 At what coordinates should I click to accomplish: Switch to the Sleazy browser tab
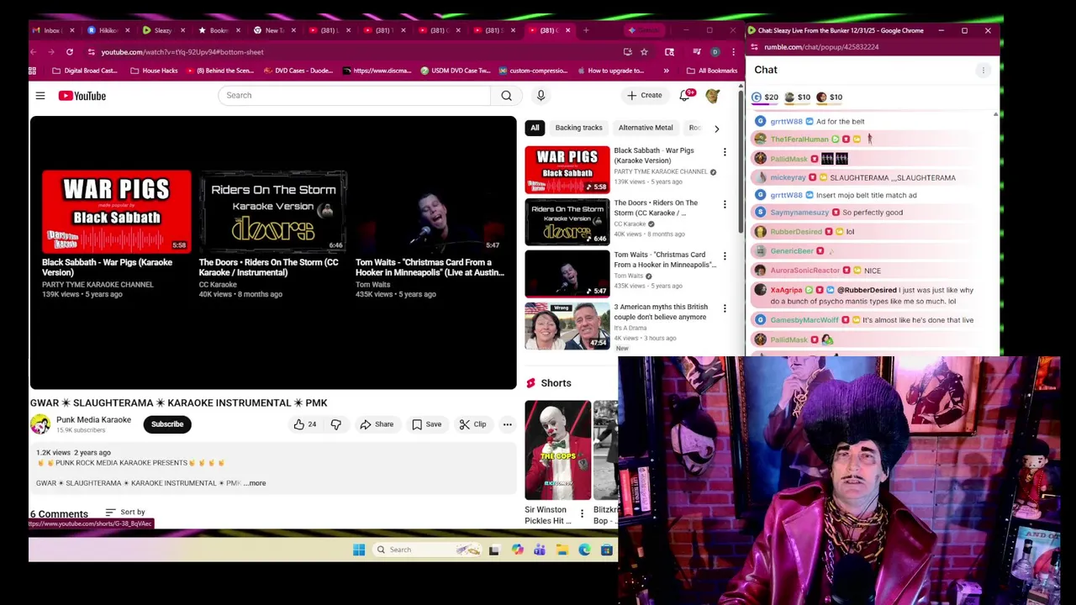[x=163, y=30]
